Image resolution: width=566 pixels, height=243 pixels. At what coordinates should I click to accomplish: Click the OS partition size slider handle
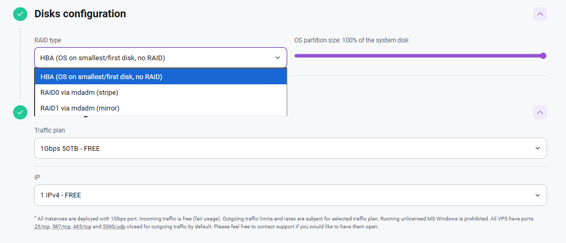543,56
